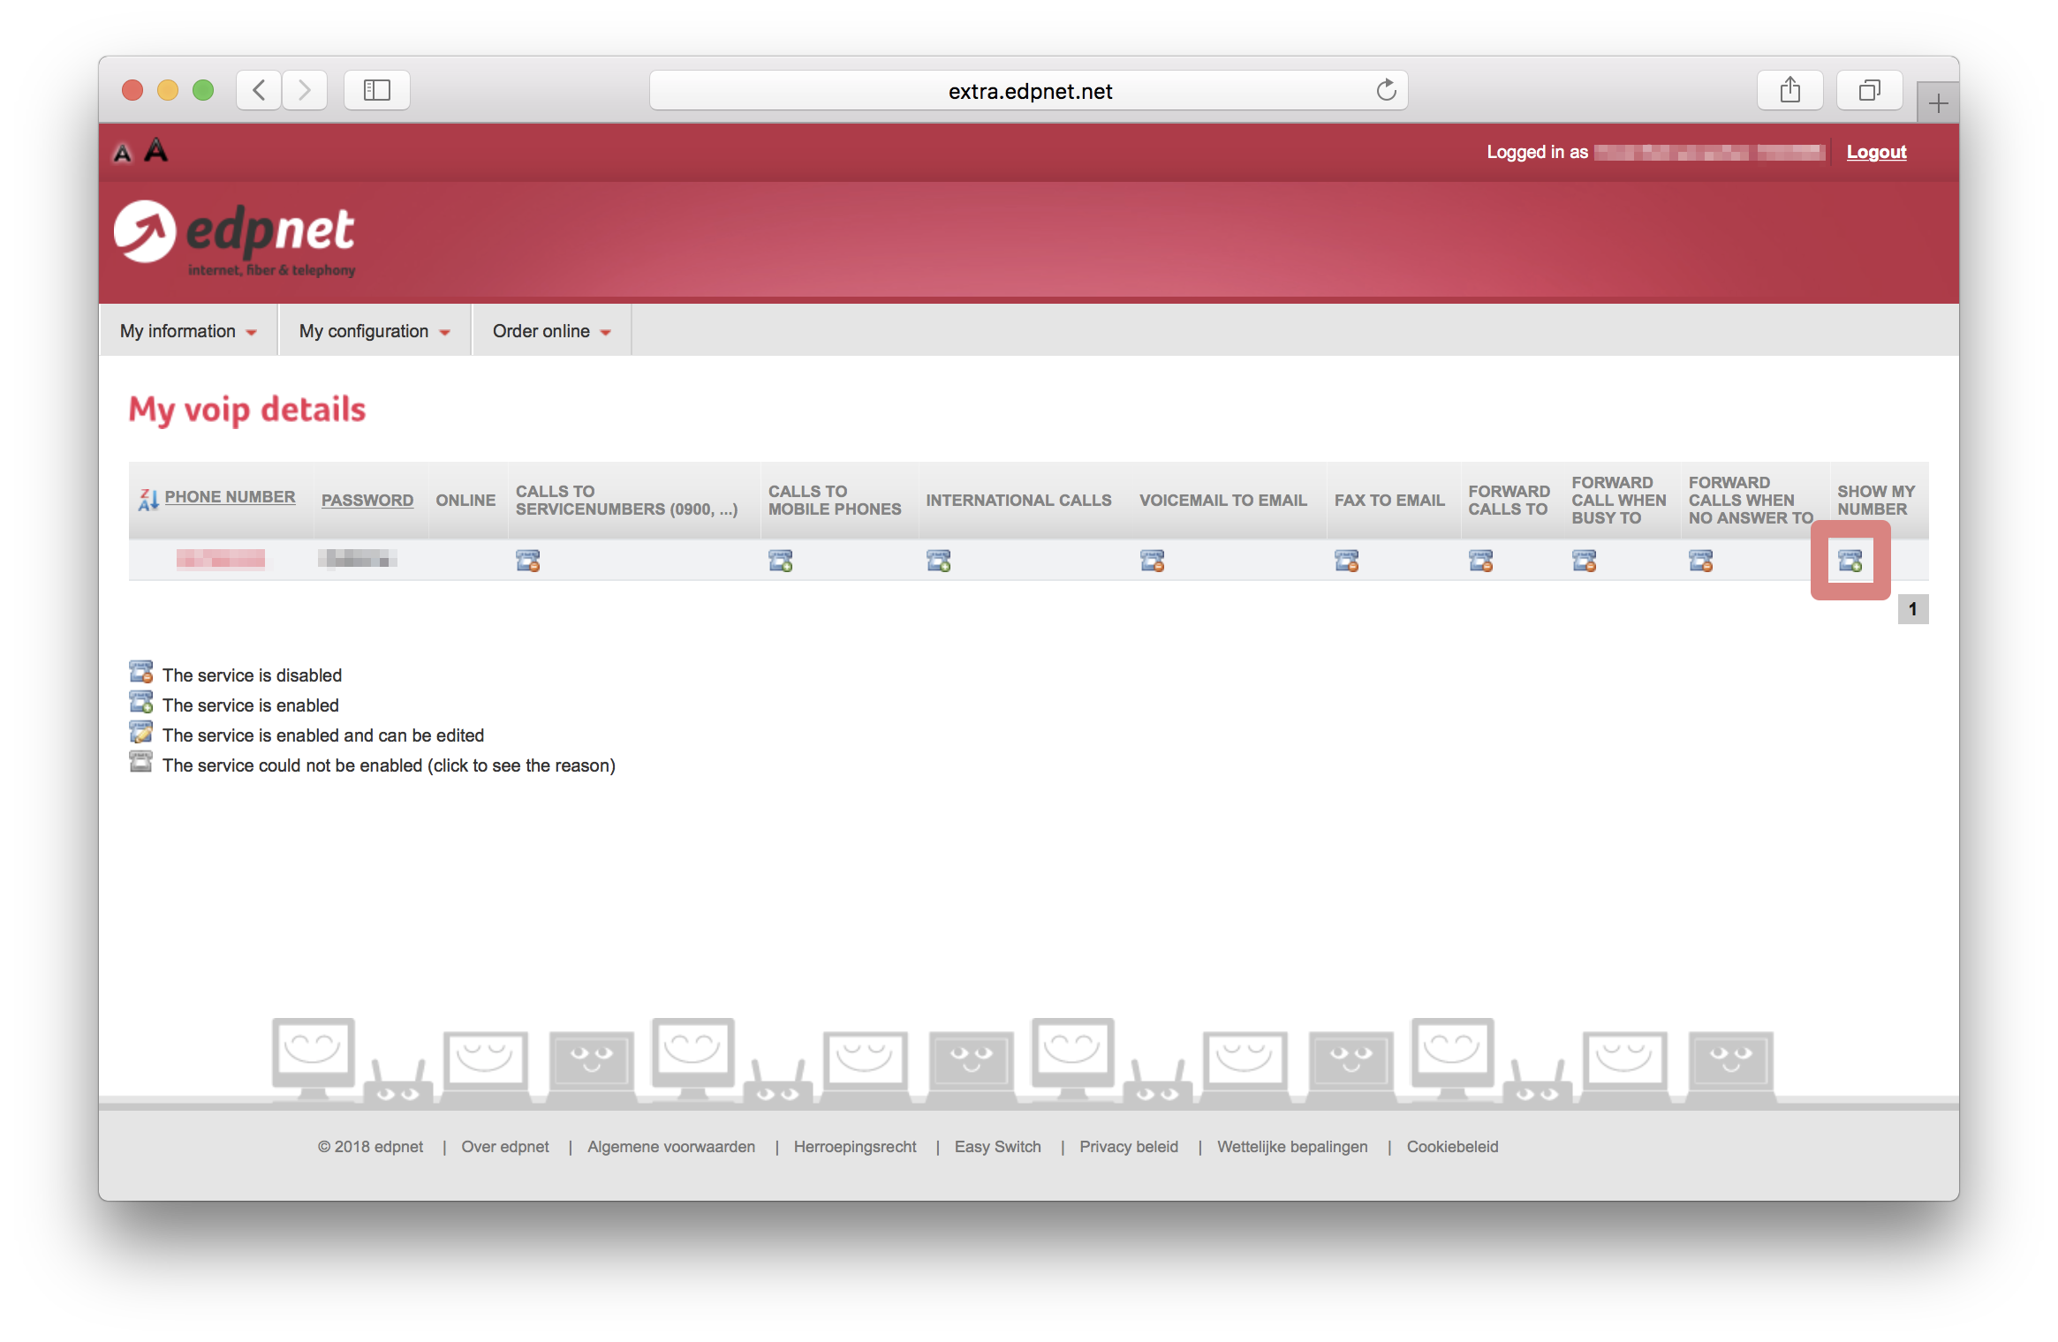This screenshot has width=2058, height=1342.
Task: Click the FORWARD CALLS TO service icon
Action: point(1480,561)
